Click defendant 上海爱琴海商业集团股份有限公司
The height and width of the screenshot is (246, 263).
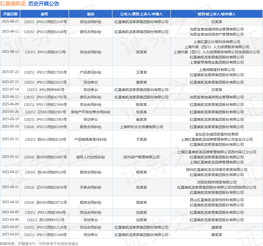(x=217, y=62)
